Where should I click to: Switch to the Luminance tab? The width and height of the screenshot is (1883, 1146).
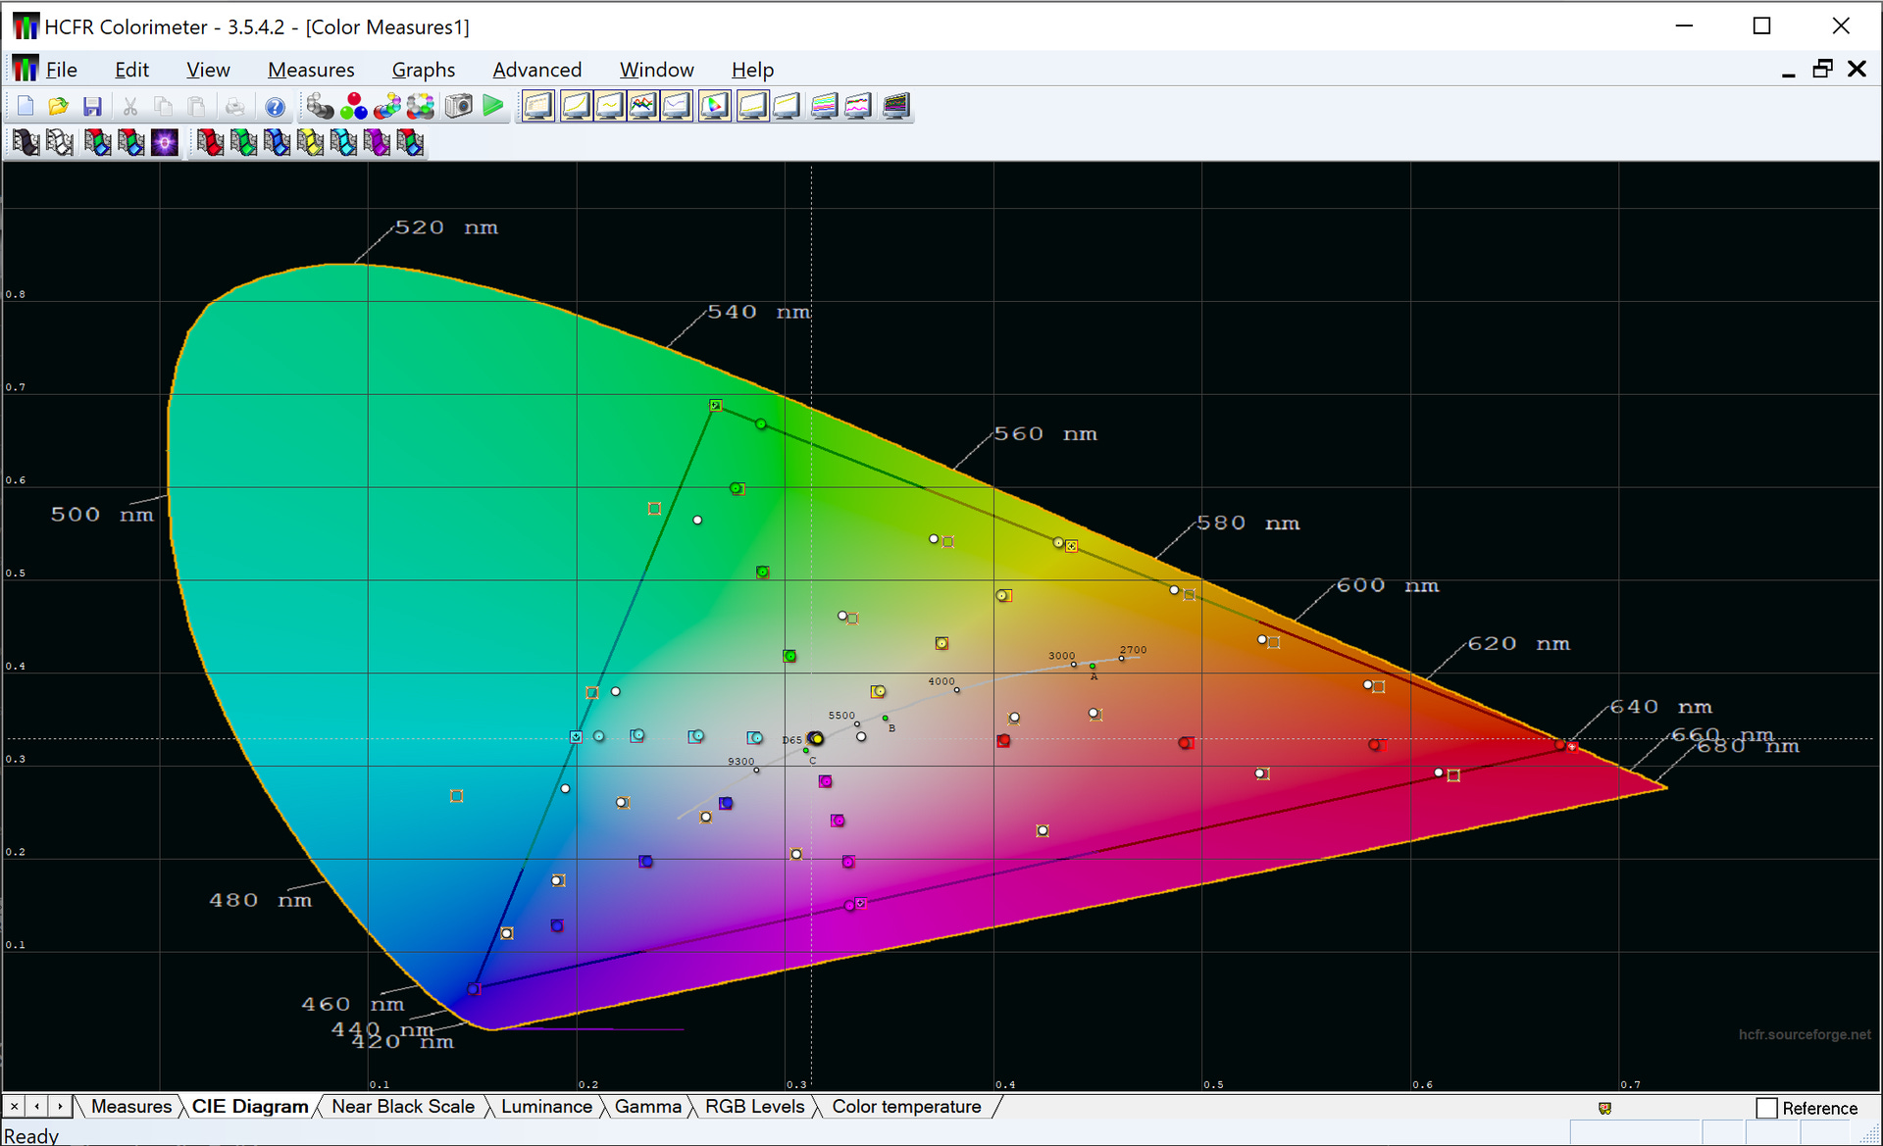pos(546,1106)
